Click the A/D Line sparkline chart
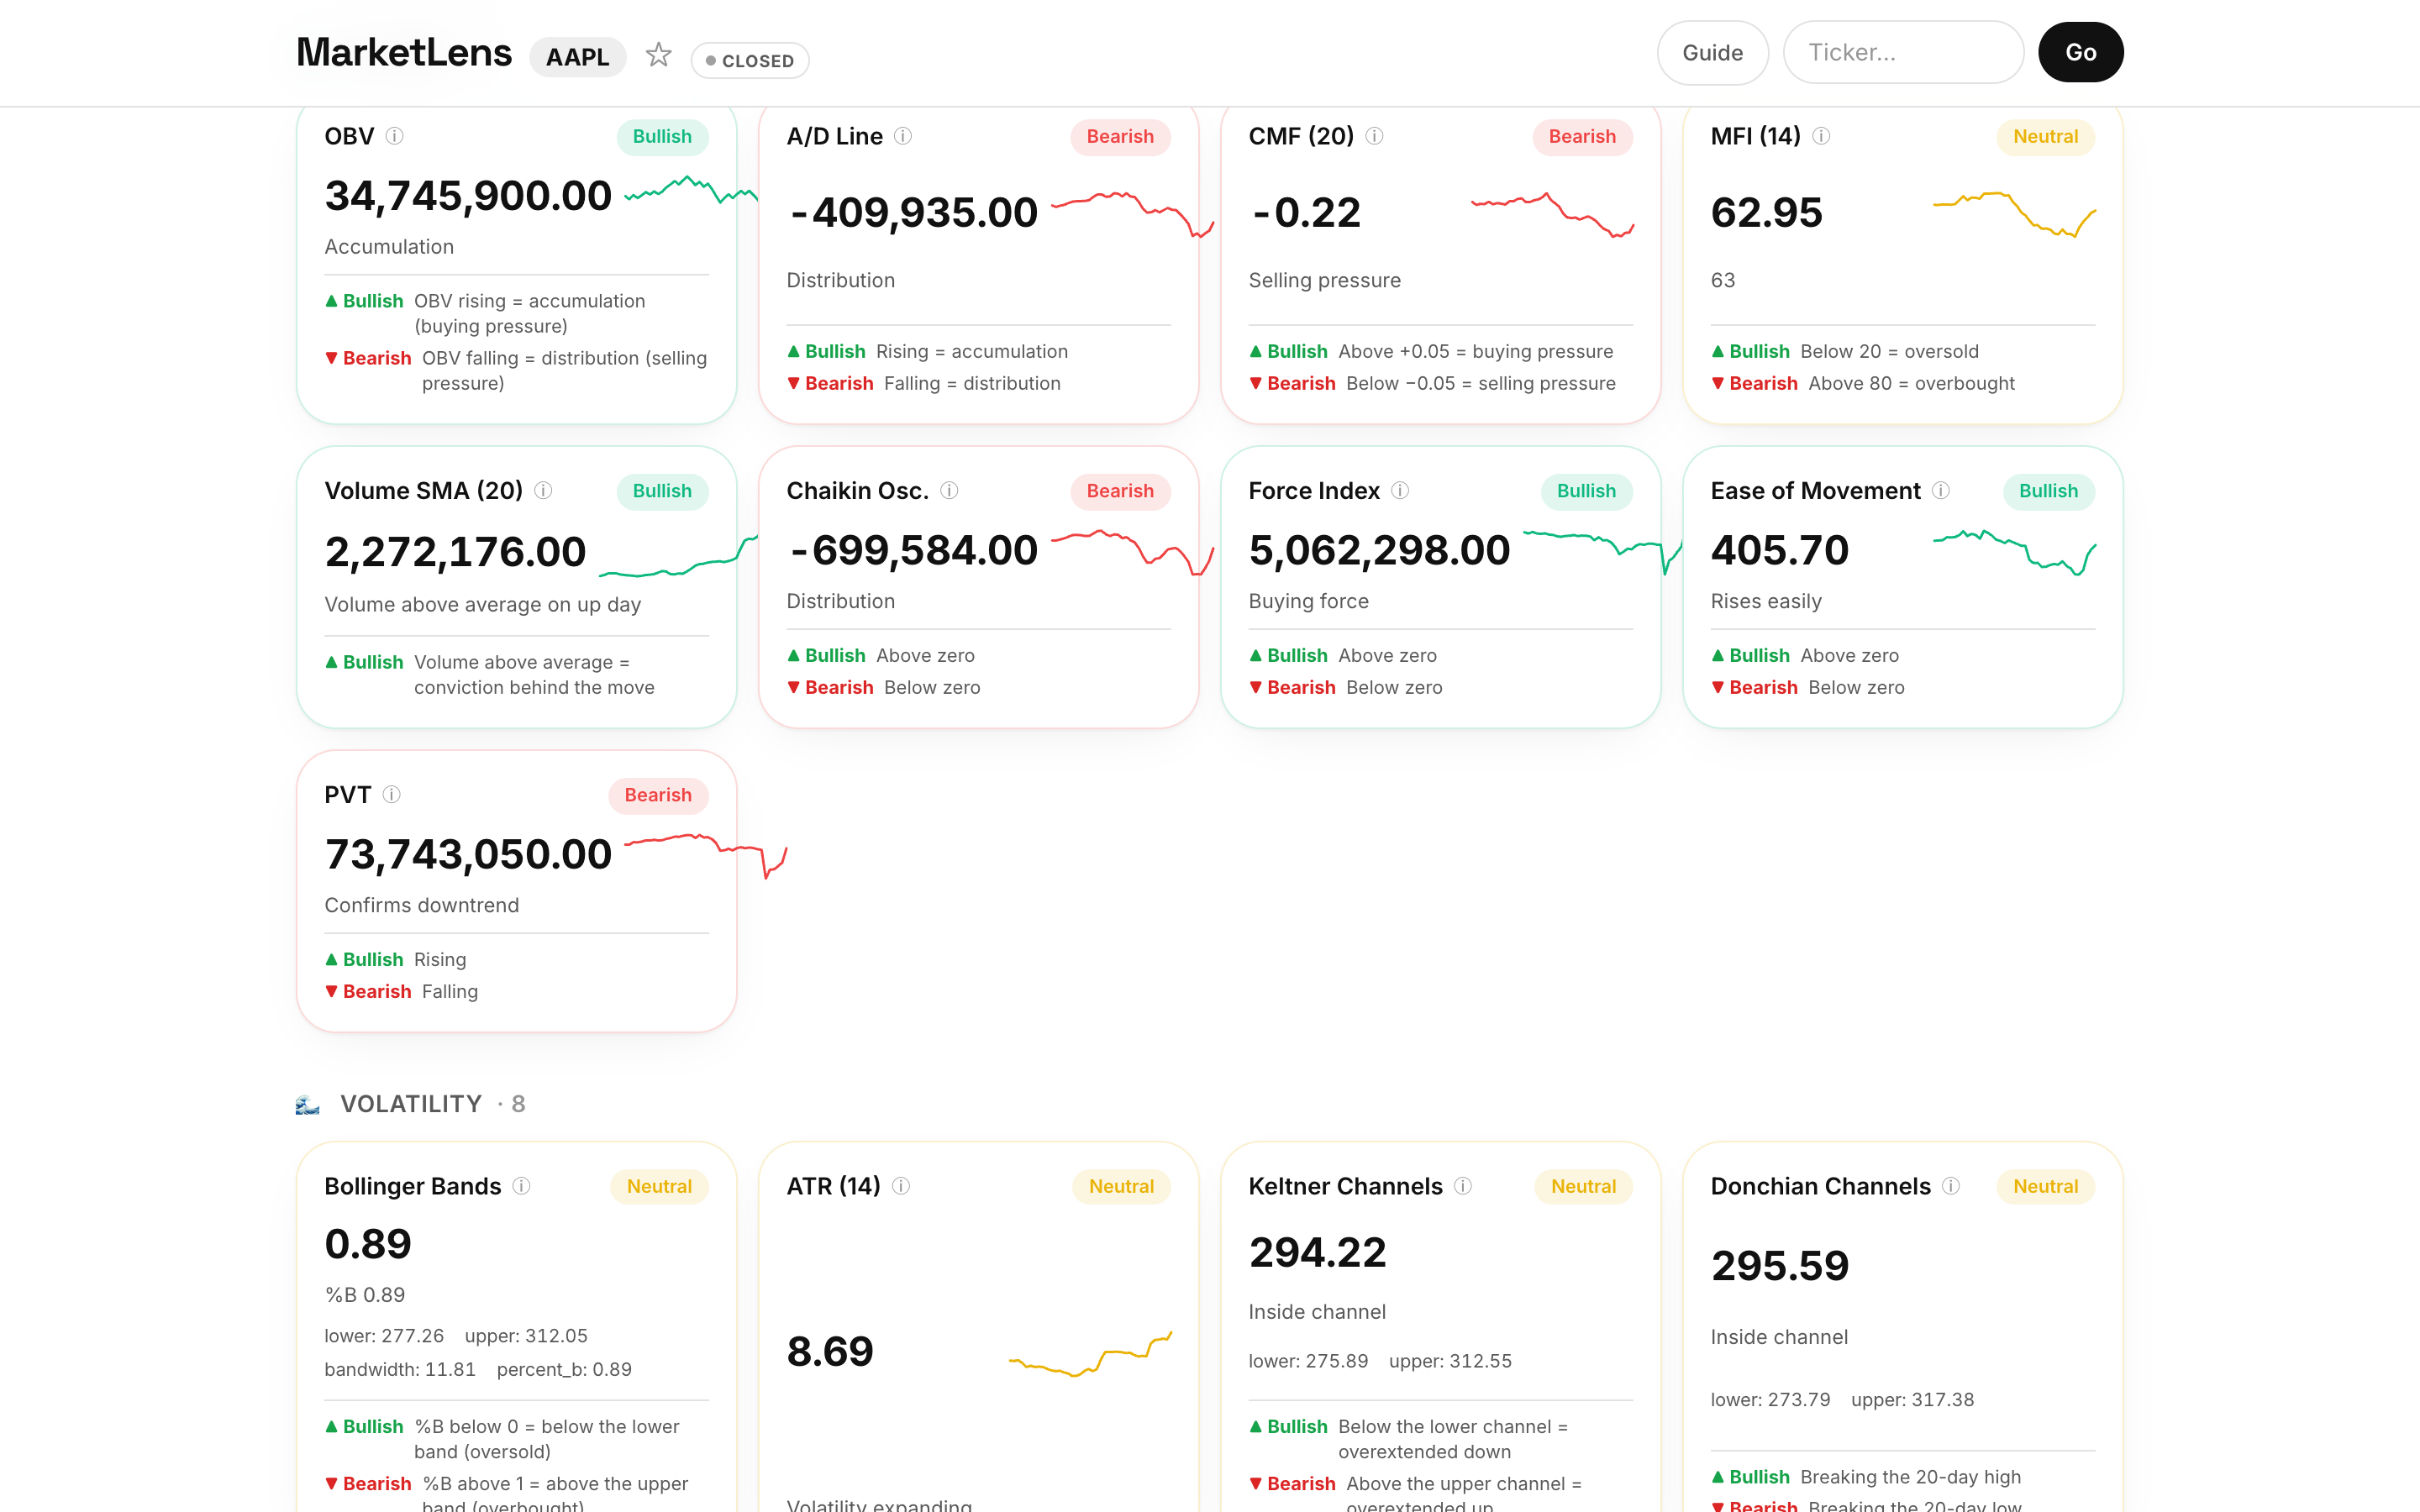2420x1512 pixels. (x=1133, y=213)
